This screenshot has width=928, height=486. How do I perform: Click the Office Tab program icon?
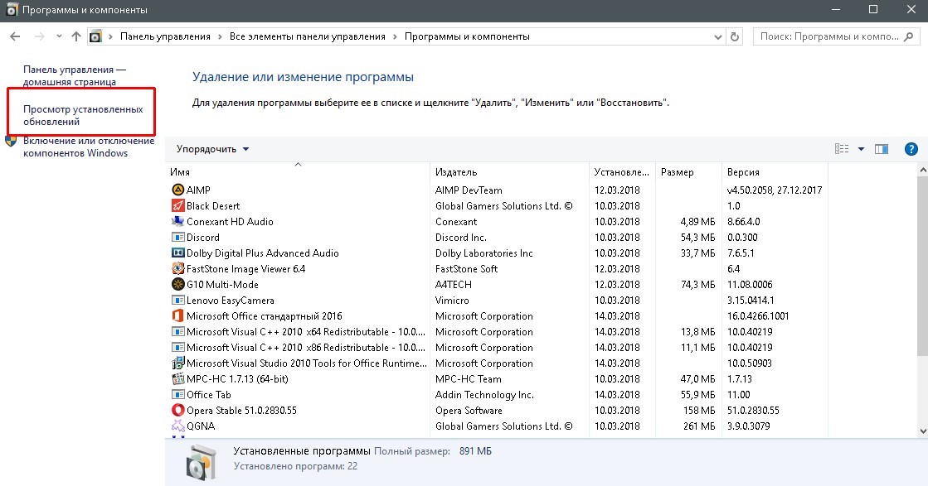click(177, 394)
